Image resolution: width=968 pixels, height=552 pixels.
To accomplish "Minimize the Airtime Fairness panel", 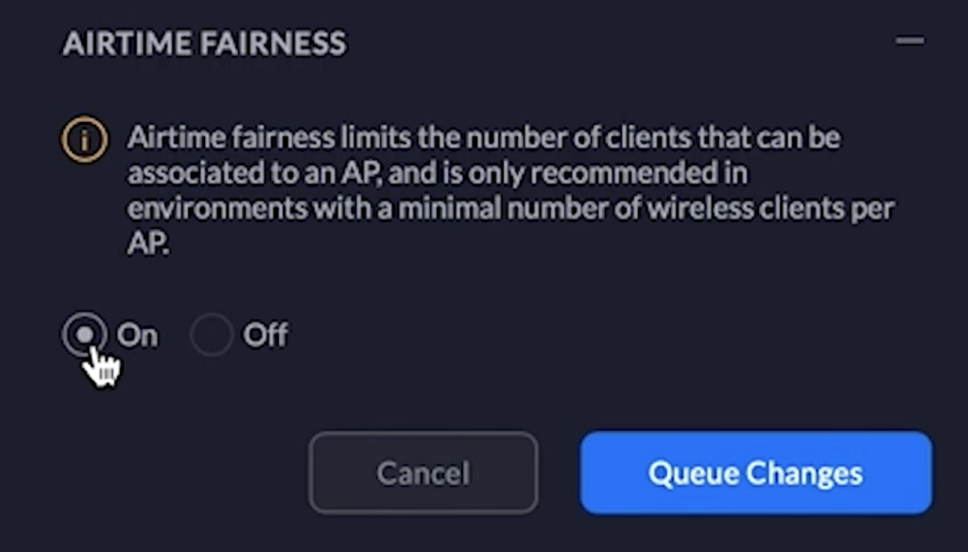I will 910,42.
